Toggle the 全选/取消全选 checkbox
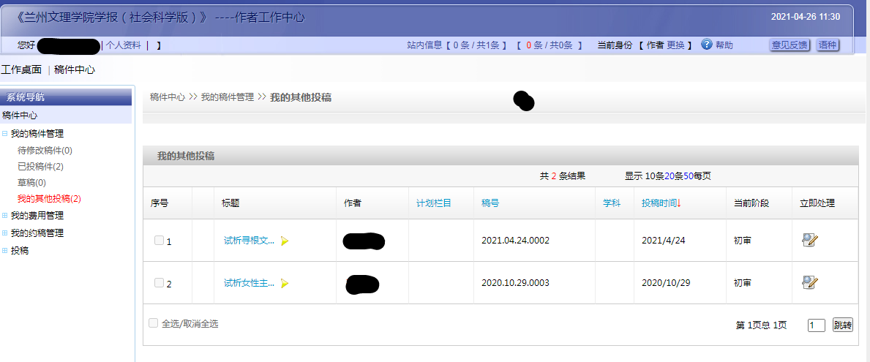The width and height of the screenshot is (870, 362). (x=153, y=323)
